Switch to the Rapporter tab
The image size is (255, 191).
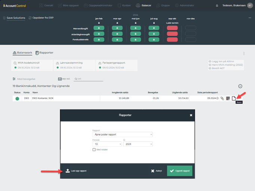pyautogui.click(x=44, y=53)
